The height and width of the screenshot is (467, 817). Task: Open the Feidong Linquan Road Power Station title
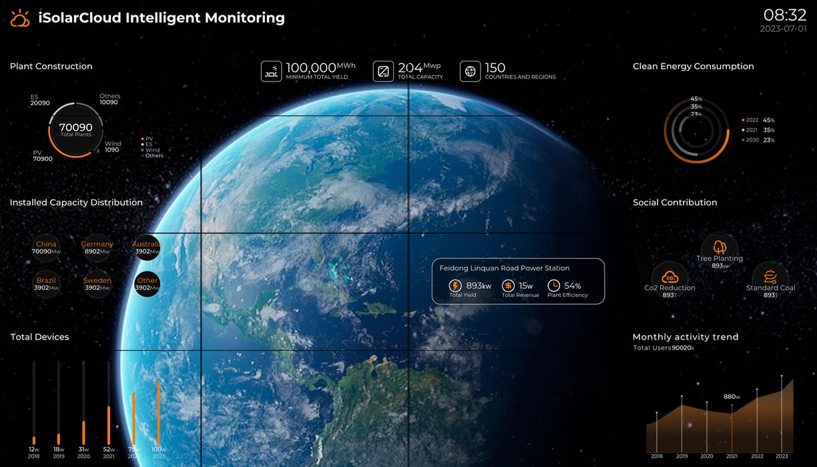point(505,268)
